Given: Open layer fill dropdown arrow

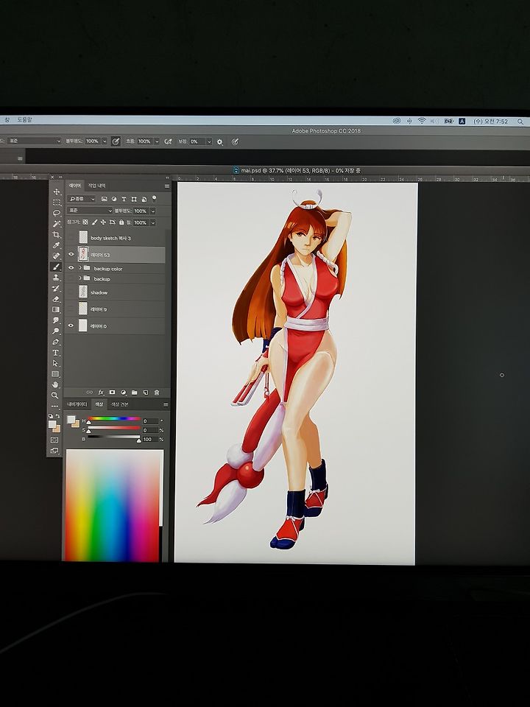Looking at the screenshot, I should [153, 222].
